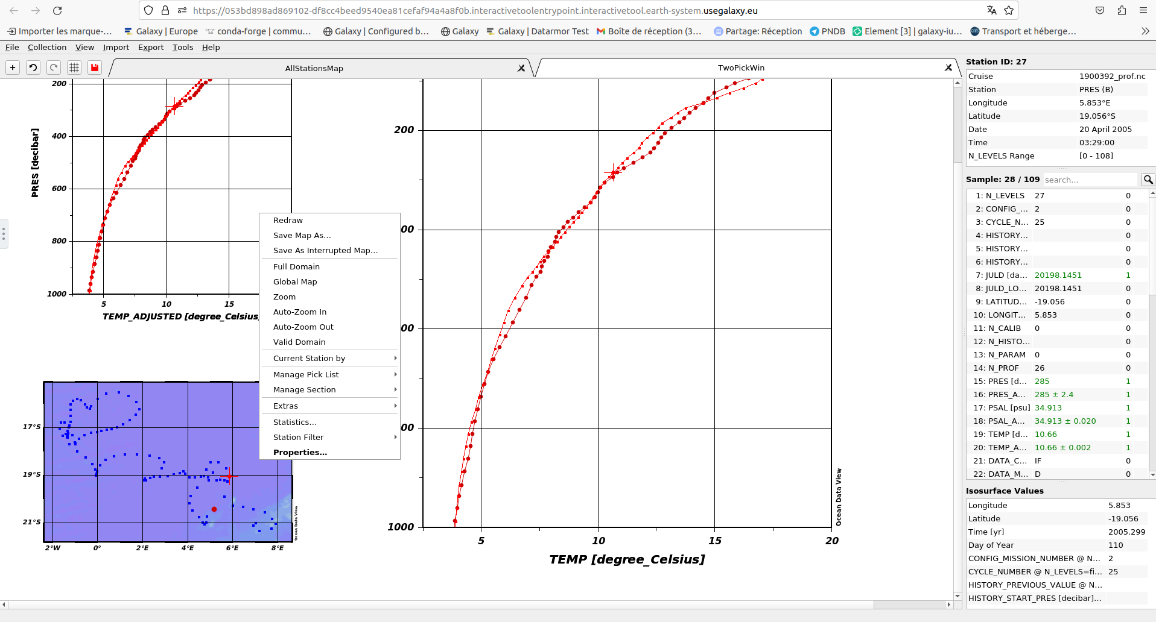The height and width of the screenshot is (622, 1156).
Task: Click the translate page icon
Action: 991,10
